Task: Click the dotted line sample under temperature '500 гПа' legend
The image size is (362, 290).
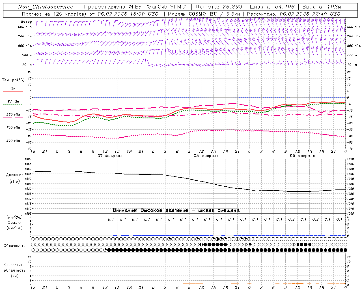Action: point(13,144)
